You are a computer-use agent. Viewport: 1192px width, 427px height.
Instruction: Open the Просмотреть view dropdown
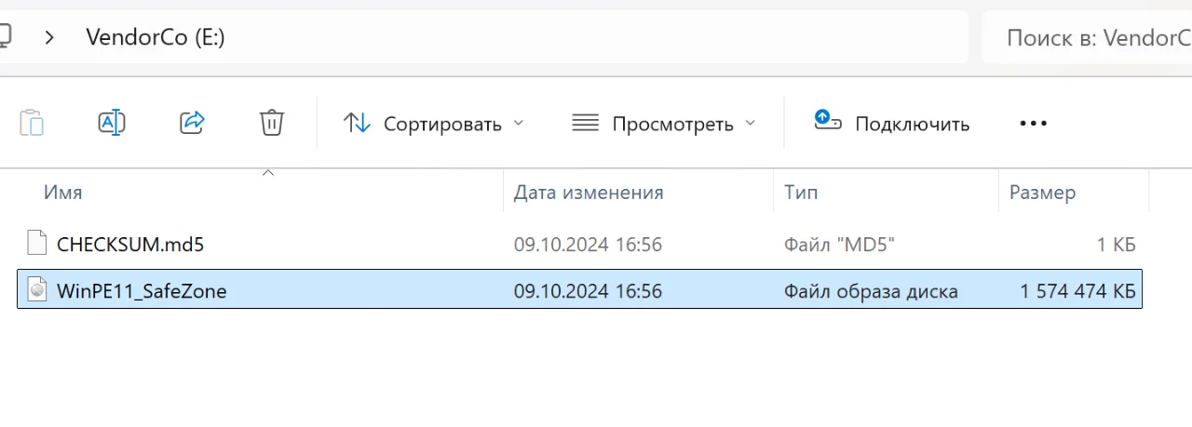click(663, 124)
